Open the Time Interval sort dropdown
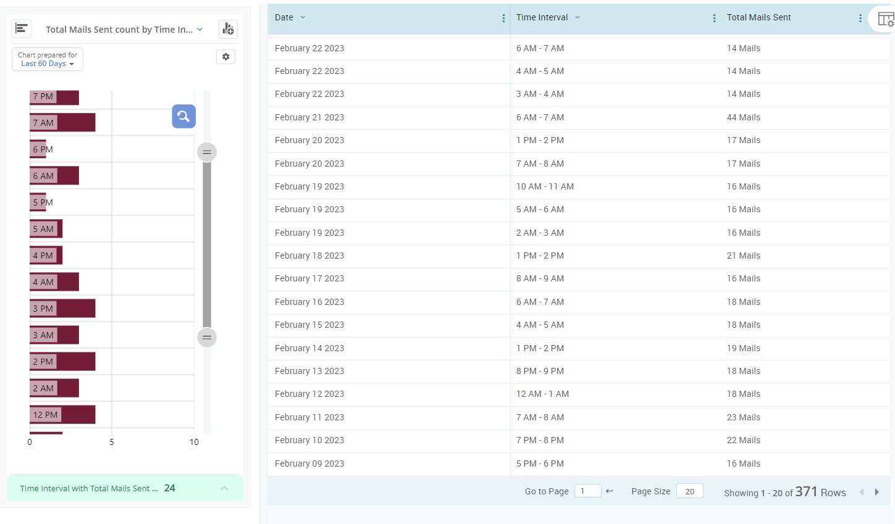 578,17
